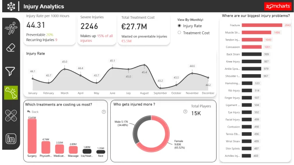
Task: Drill into the Surgery bar
Action: [x=32, y=136]
